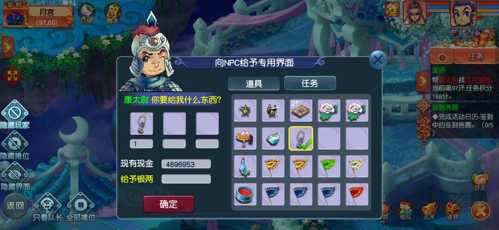Viewport: 499px width, 230px height.
Task: Select the green flag item
Action: (x=329, y=166)
